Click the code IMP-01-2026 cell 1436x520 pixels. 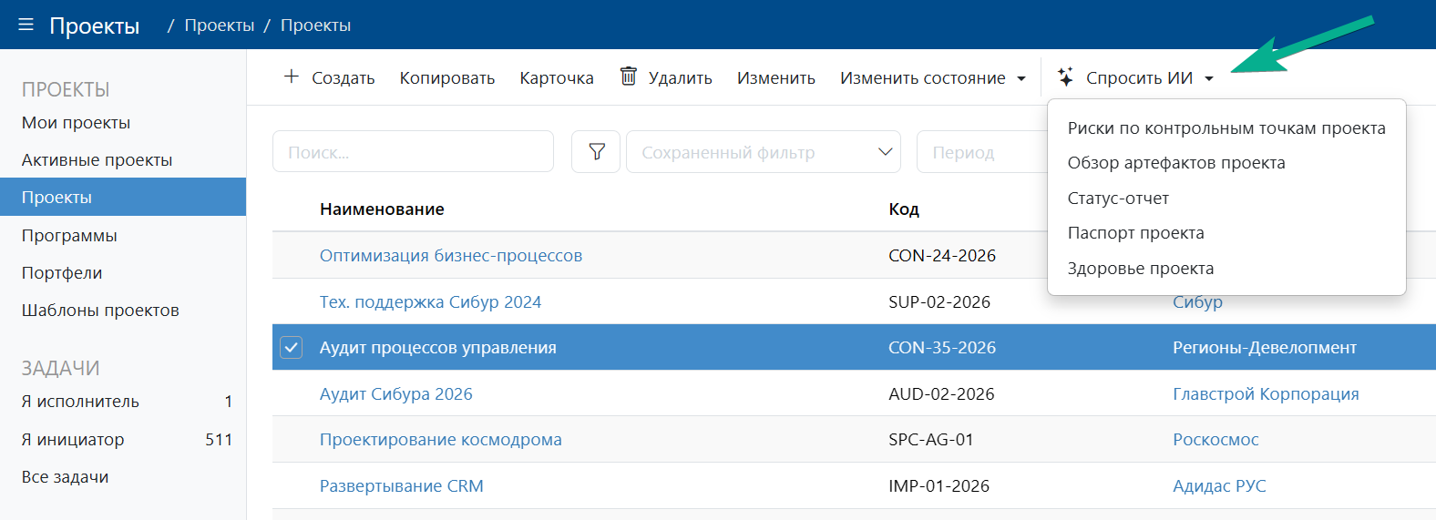(x=939, y=486)
